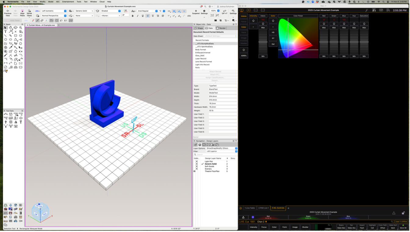410x232 pixels.
Task: Click the Previous View arrow icon
Action: (x=8, y=11)
